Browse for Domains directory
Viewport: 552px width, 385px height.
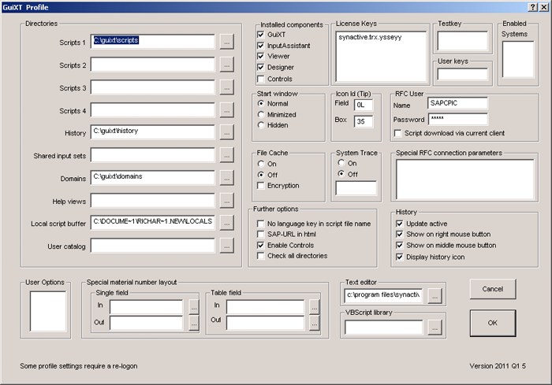click(227, 179)
